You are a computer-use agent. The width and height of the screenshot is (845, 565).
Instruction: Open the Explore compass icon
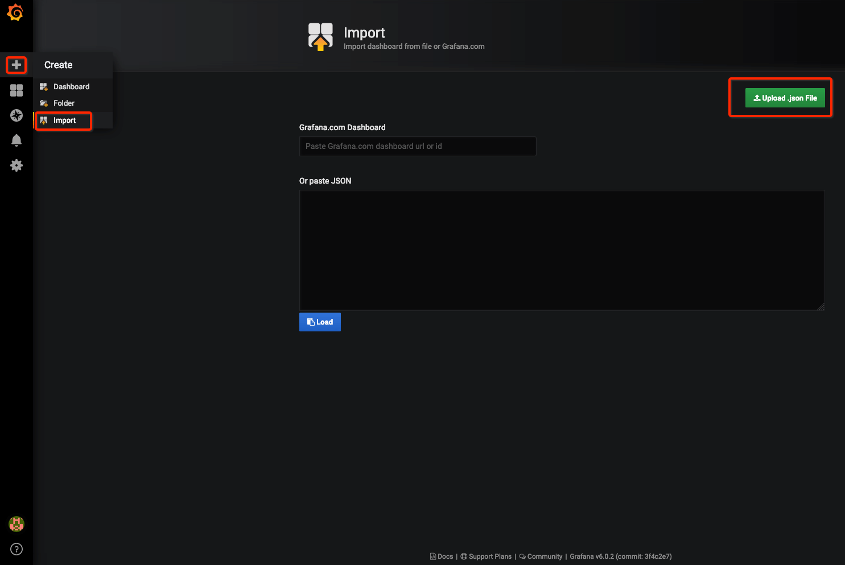click(17, 115)
